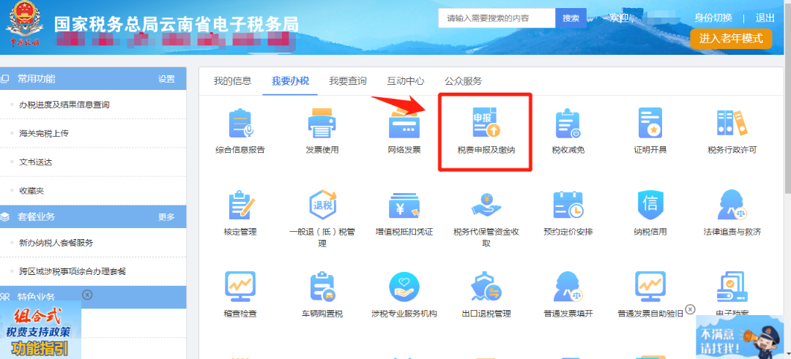The image size is (791, 359).
Task: Open 纳税信用 shield icon
Action: coord(650,205)
